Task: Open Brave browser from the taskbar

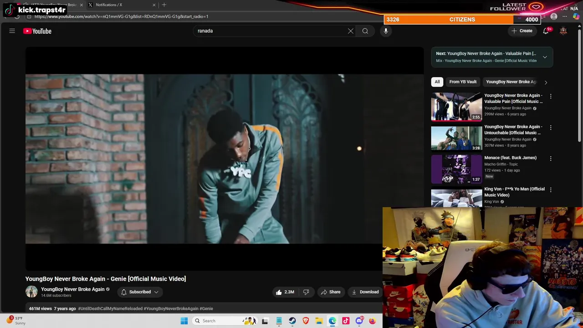Action: tap(306, 321)
